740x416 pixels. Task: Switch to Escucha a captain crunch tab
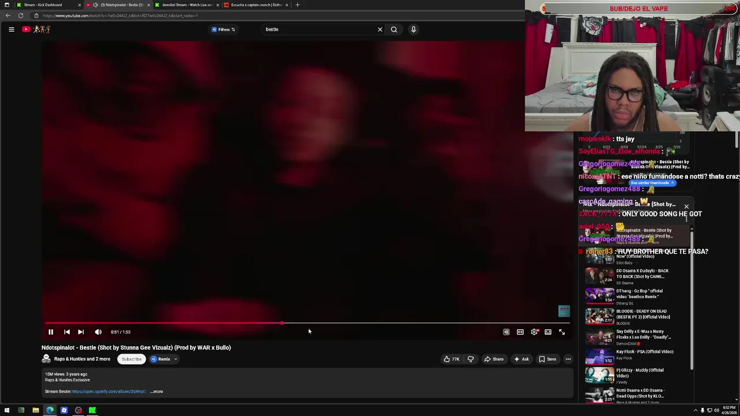[x=255, y=5]
